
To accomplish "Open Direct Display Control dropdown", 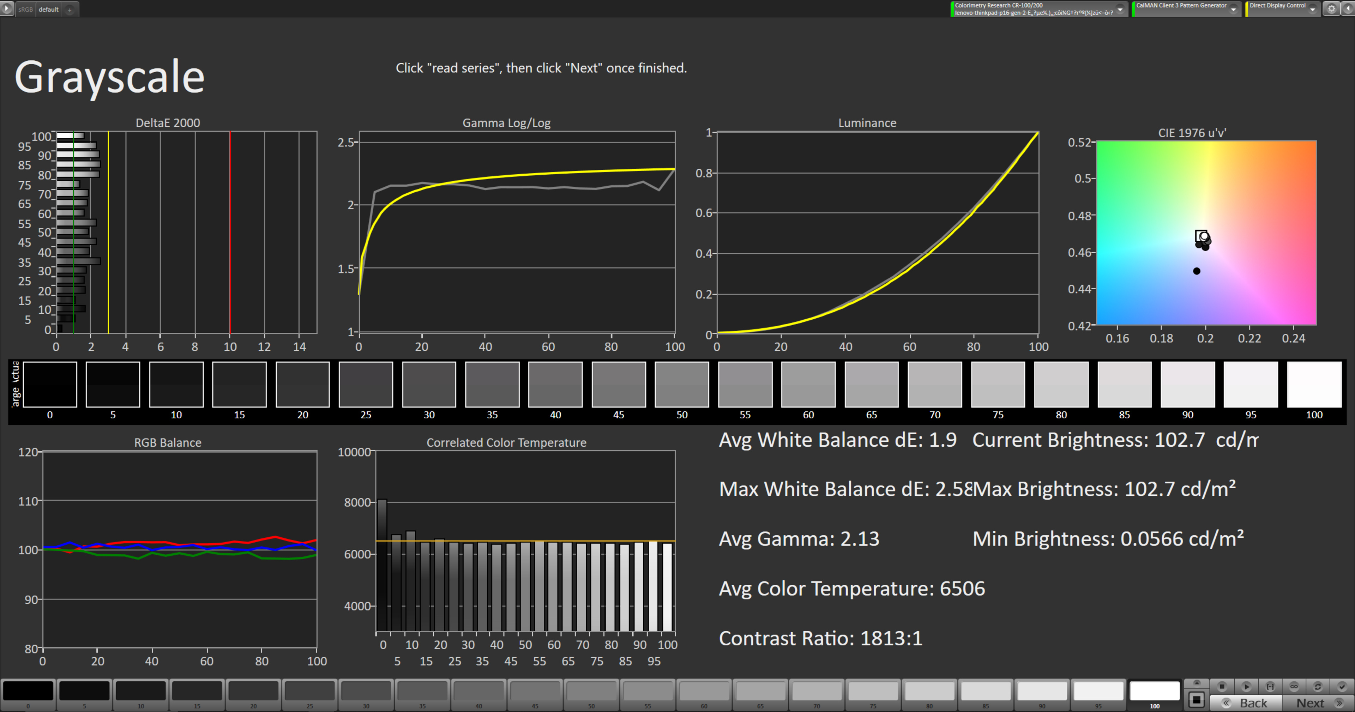I will pos(1312,9).
